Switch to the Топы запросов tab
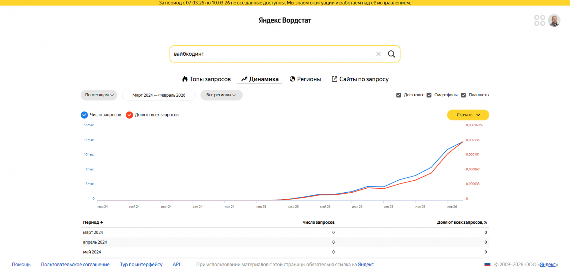This screenshot has height=270, width=570. [206, 79]
